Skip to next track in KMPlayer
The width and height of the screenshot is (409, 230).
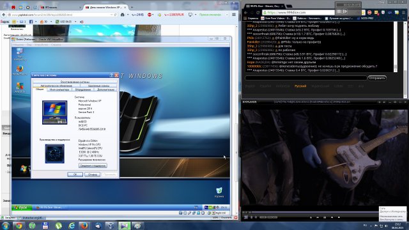click(332, 217)
